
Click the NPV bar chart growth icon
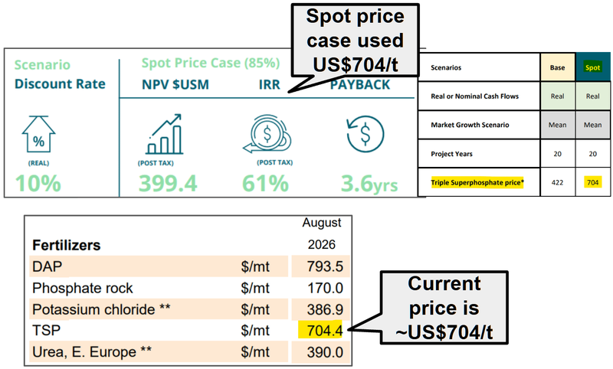point(164,134)
